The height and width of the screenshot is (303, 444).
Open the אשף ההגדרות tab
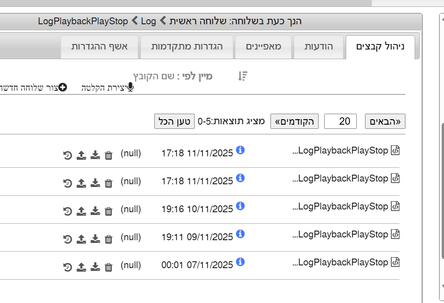coord(99,47)
